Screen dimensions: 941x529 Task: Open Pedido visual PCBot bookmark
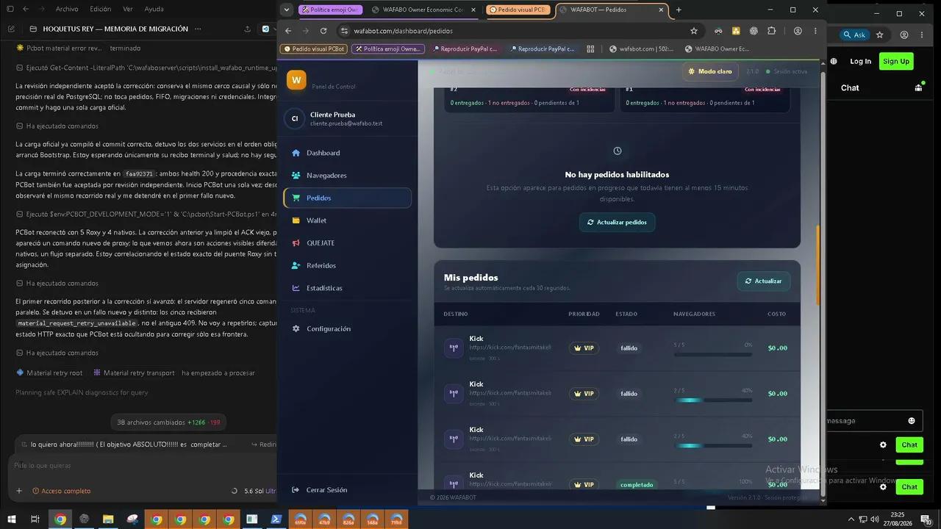tap(314, 49)
